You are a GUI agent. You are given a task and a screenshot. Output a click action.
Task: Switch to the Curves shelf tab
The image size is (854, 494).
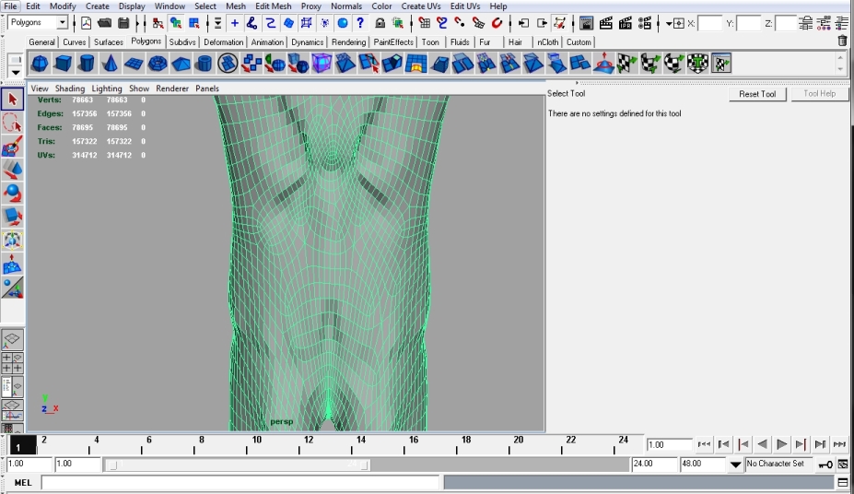point(74,42)
